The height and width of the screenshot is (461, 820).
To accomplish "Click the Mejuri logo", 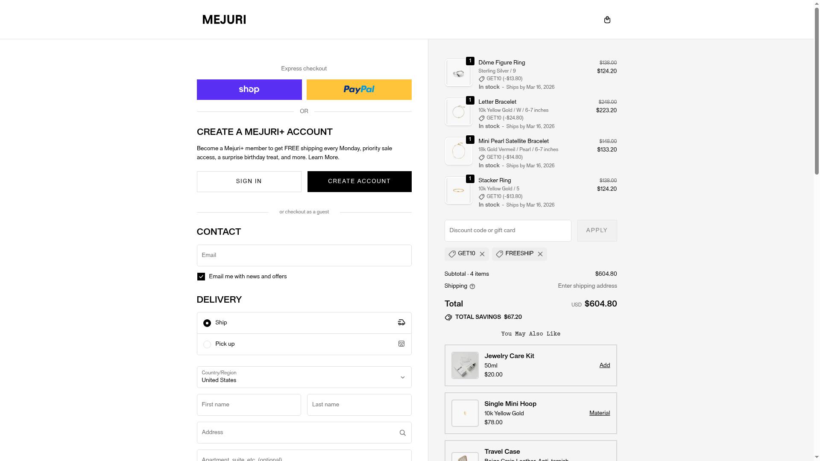I will click(x=224, y=20).
